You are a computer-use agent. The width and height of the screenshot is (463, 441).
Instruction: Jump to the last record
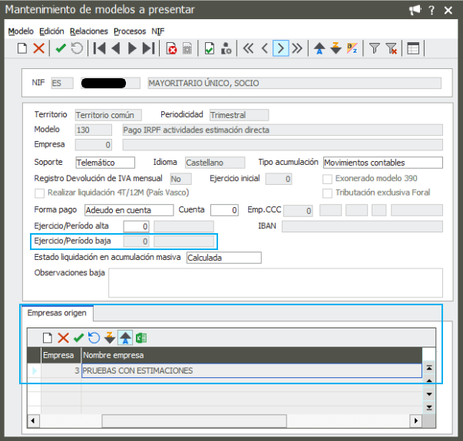click(149, 48)
